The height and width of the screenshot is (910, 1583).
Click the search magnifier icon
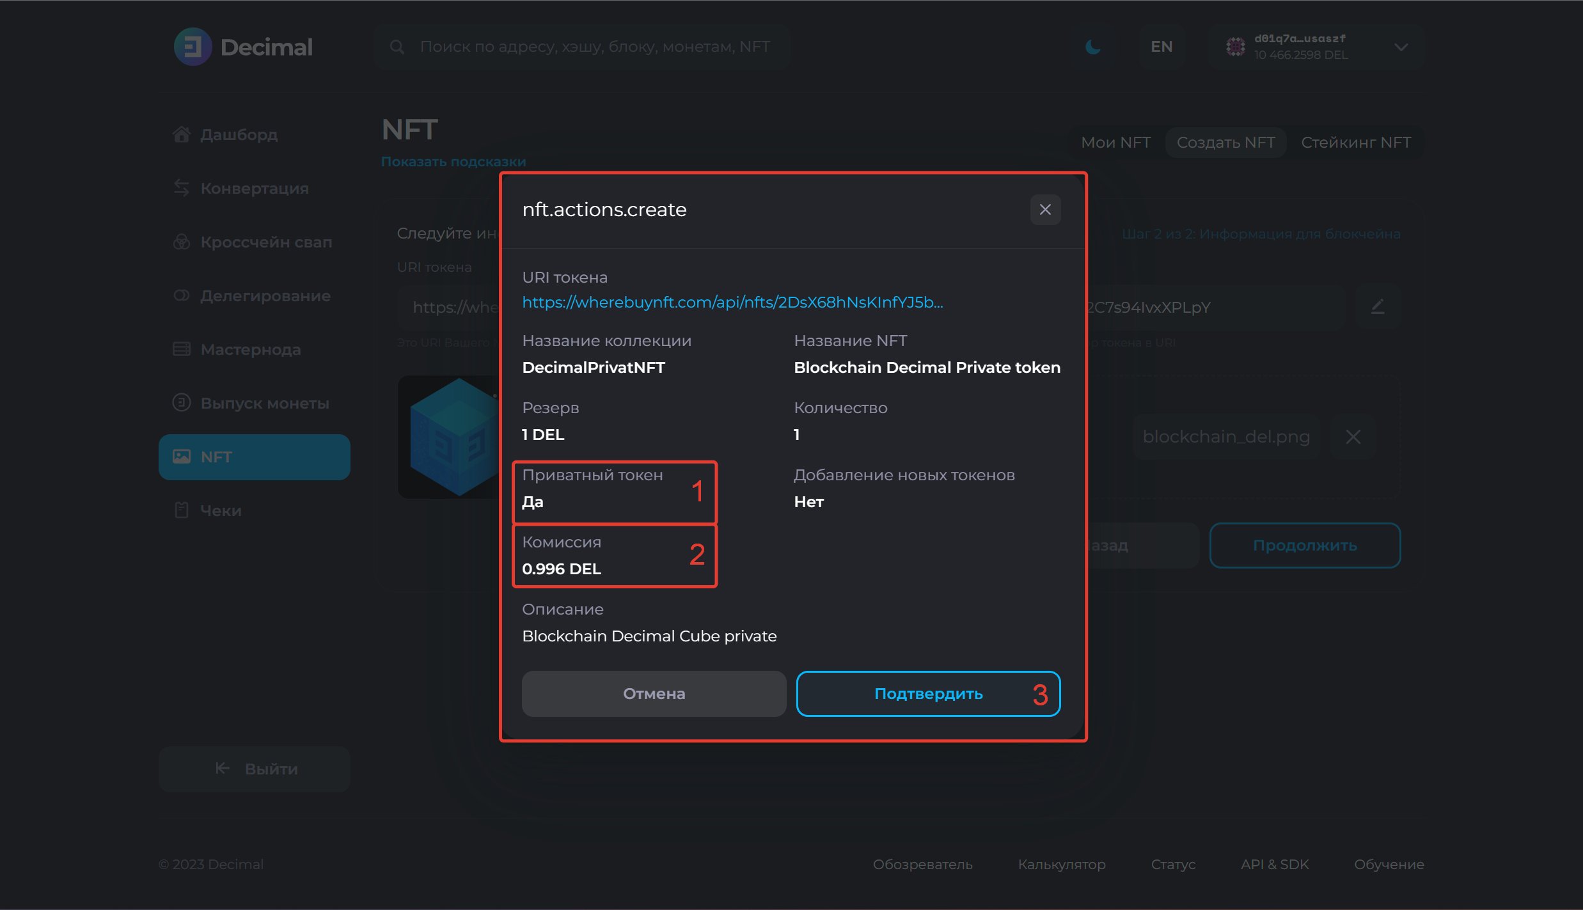point(397,47)
